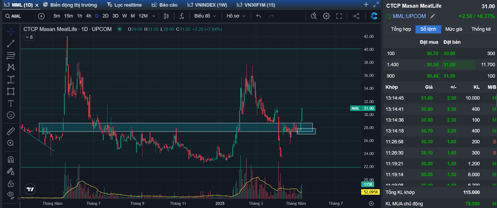Screen dimensions: 497x208
Task: Click the TradingView logo on chart
Action: (30, 189)
